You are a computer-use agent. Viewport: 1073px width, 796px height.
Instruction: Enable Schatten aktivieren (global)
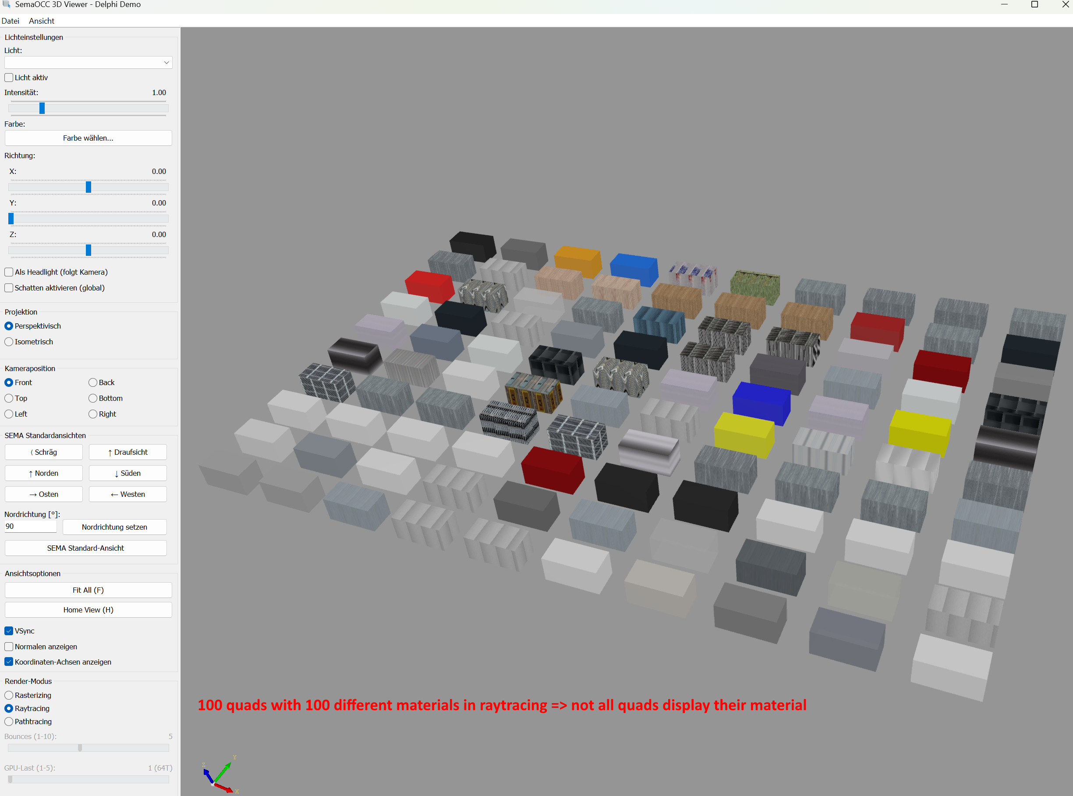coord(9,288)
